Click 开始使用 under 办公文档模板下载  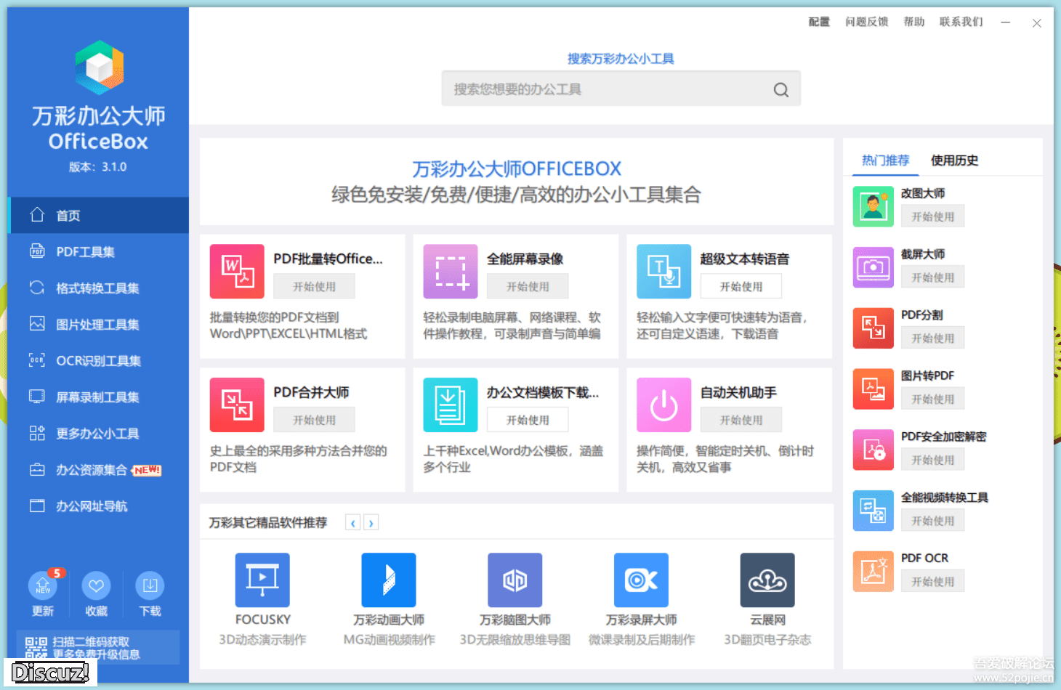528,420
